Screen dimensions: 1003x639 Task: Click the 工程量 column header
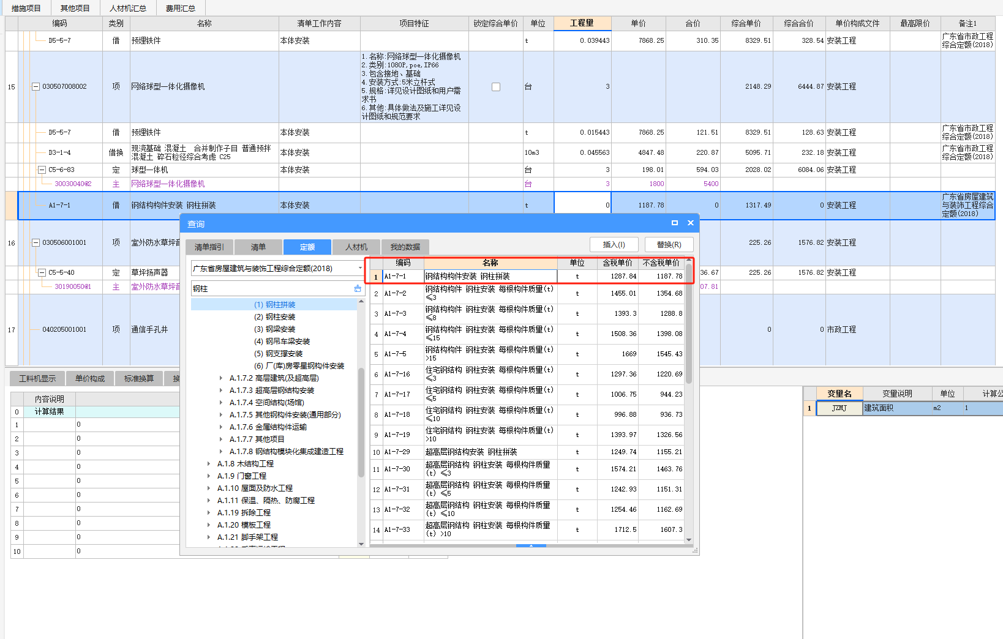click(x=582, y=23)
